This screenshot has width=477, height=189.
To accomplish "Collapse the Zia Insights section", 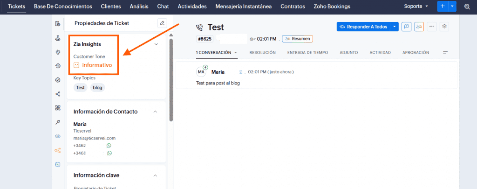I will [156, 44].
